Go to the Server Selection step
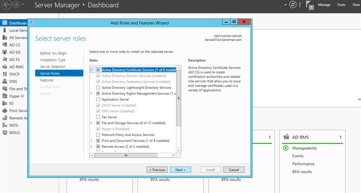The image size is (361, 193). (53, 67)
